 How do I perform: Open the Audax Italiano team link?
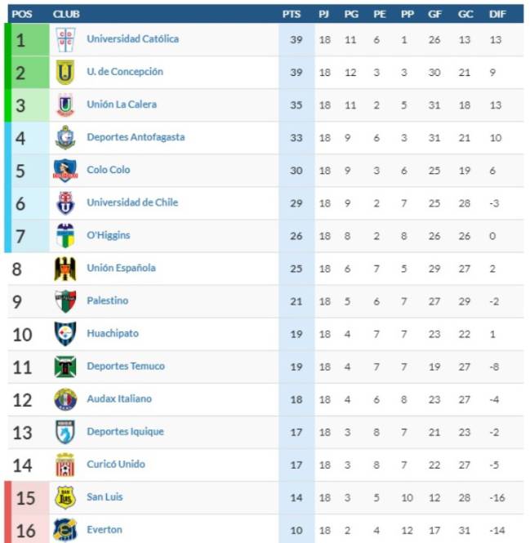119,398
